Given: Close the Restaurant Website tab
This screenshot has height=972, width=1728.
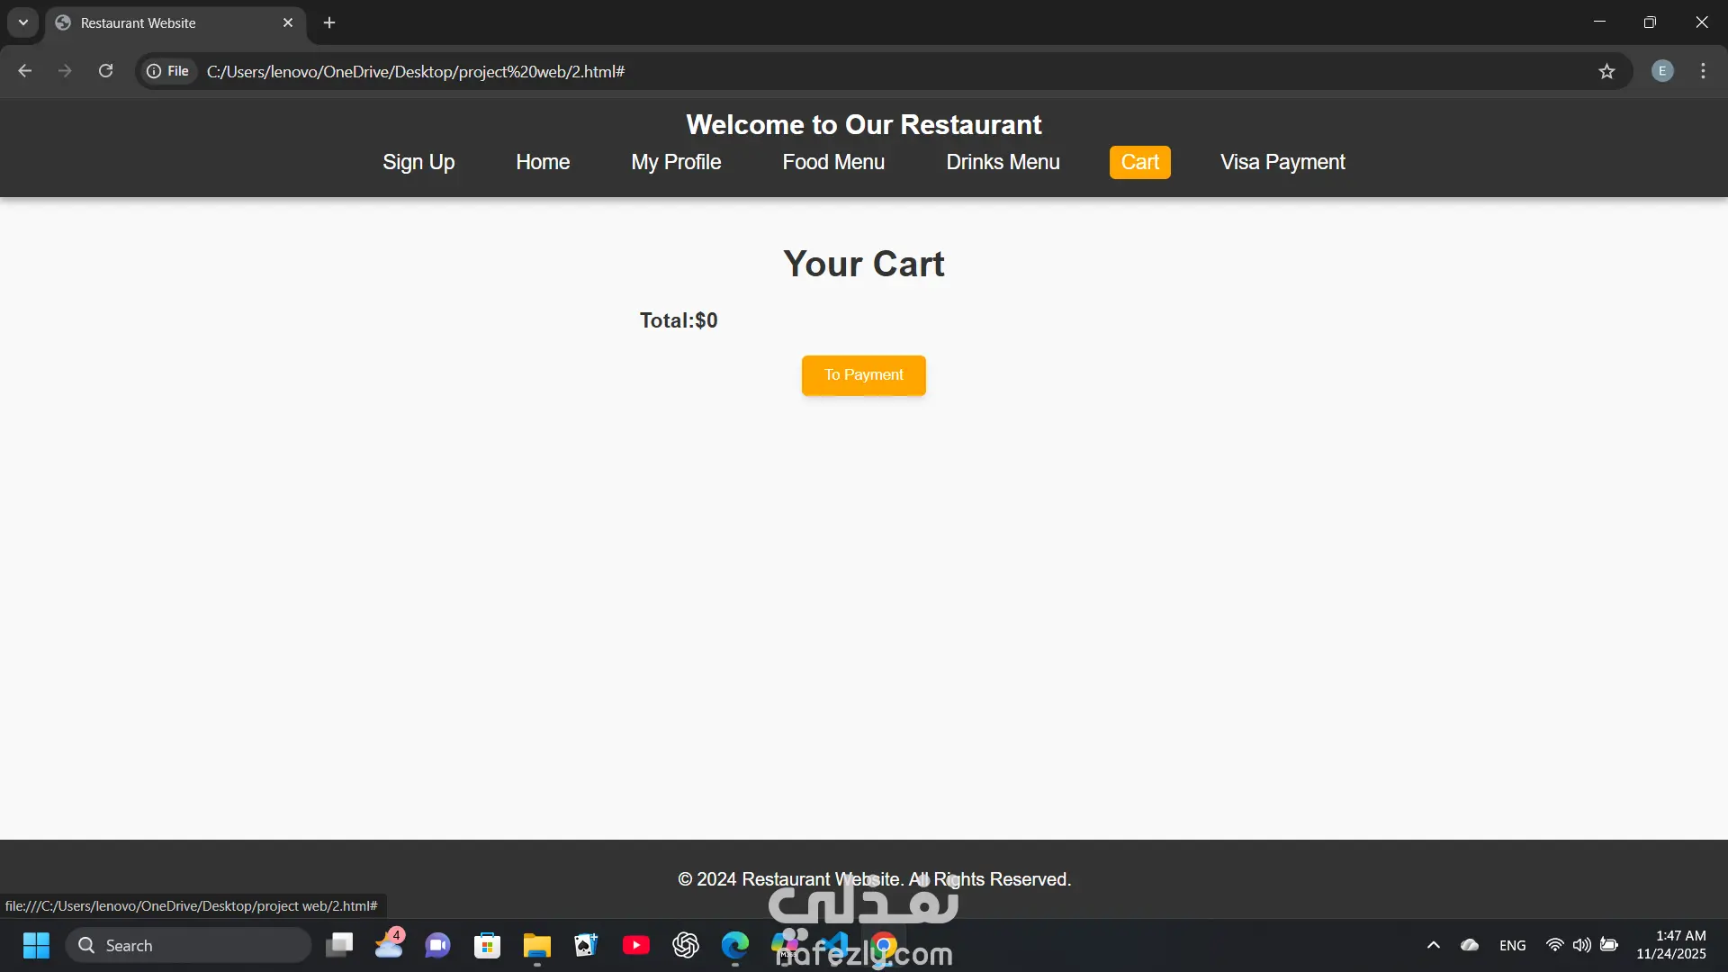Looking at the screenshot, I should (x=288, y=22).
